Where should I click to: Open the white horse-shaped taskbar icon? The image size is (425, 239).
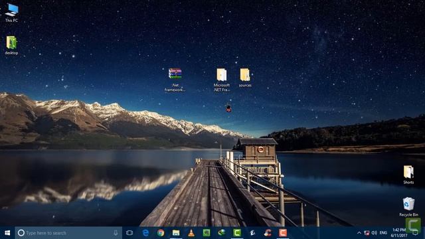coord(252,233)
